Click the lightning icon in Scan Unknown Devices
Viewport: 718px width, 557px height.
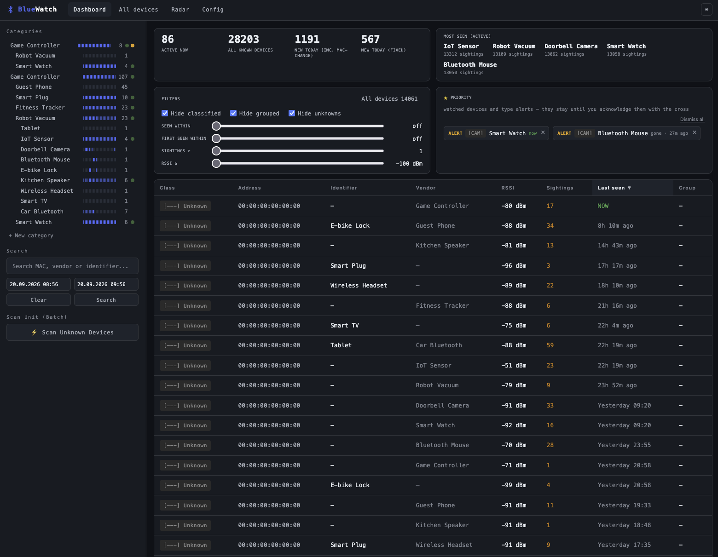pyautogui.click(x=34, y=332)
